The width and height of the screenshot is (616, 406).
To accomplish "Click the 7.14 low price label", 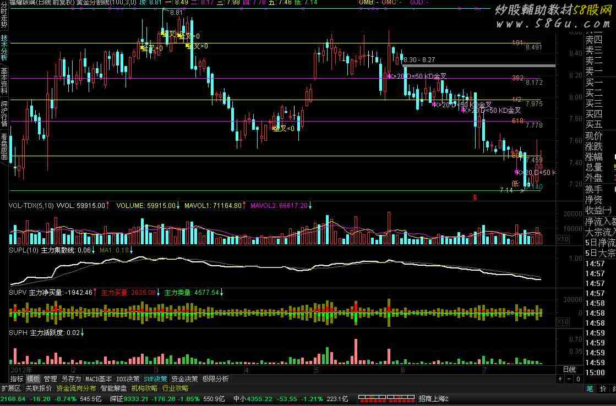I will coord(506,190).
